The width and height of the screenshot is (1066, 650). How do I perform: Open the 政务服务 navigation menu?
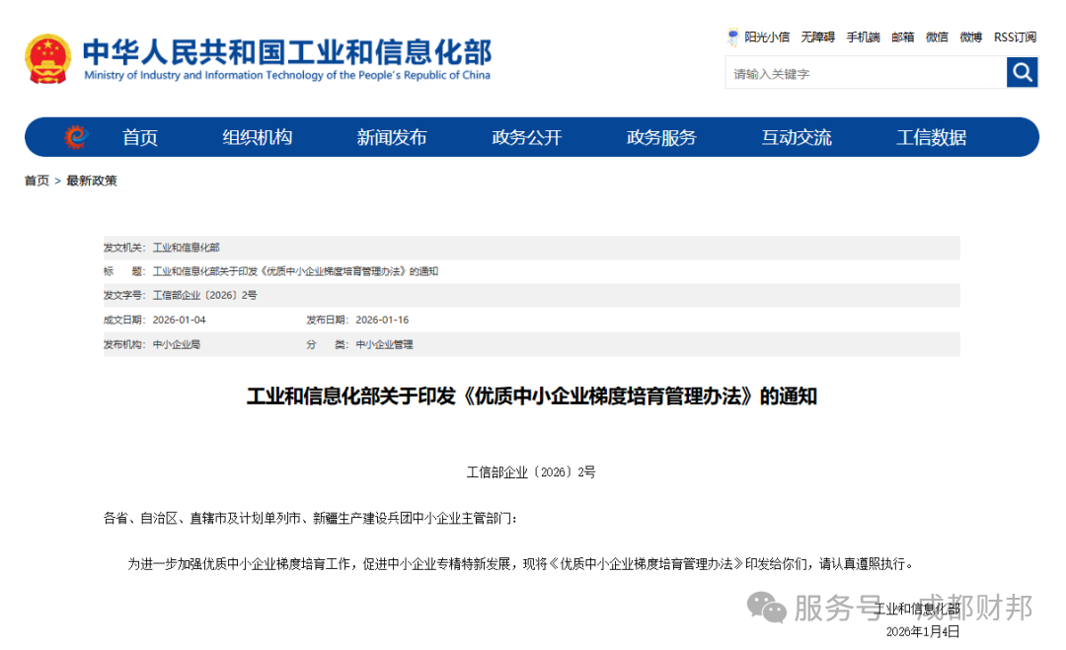pyautogui.click(x=661, y=137)
